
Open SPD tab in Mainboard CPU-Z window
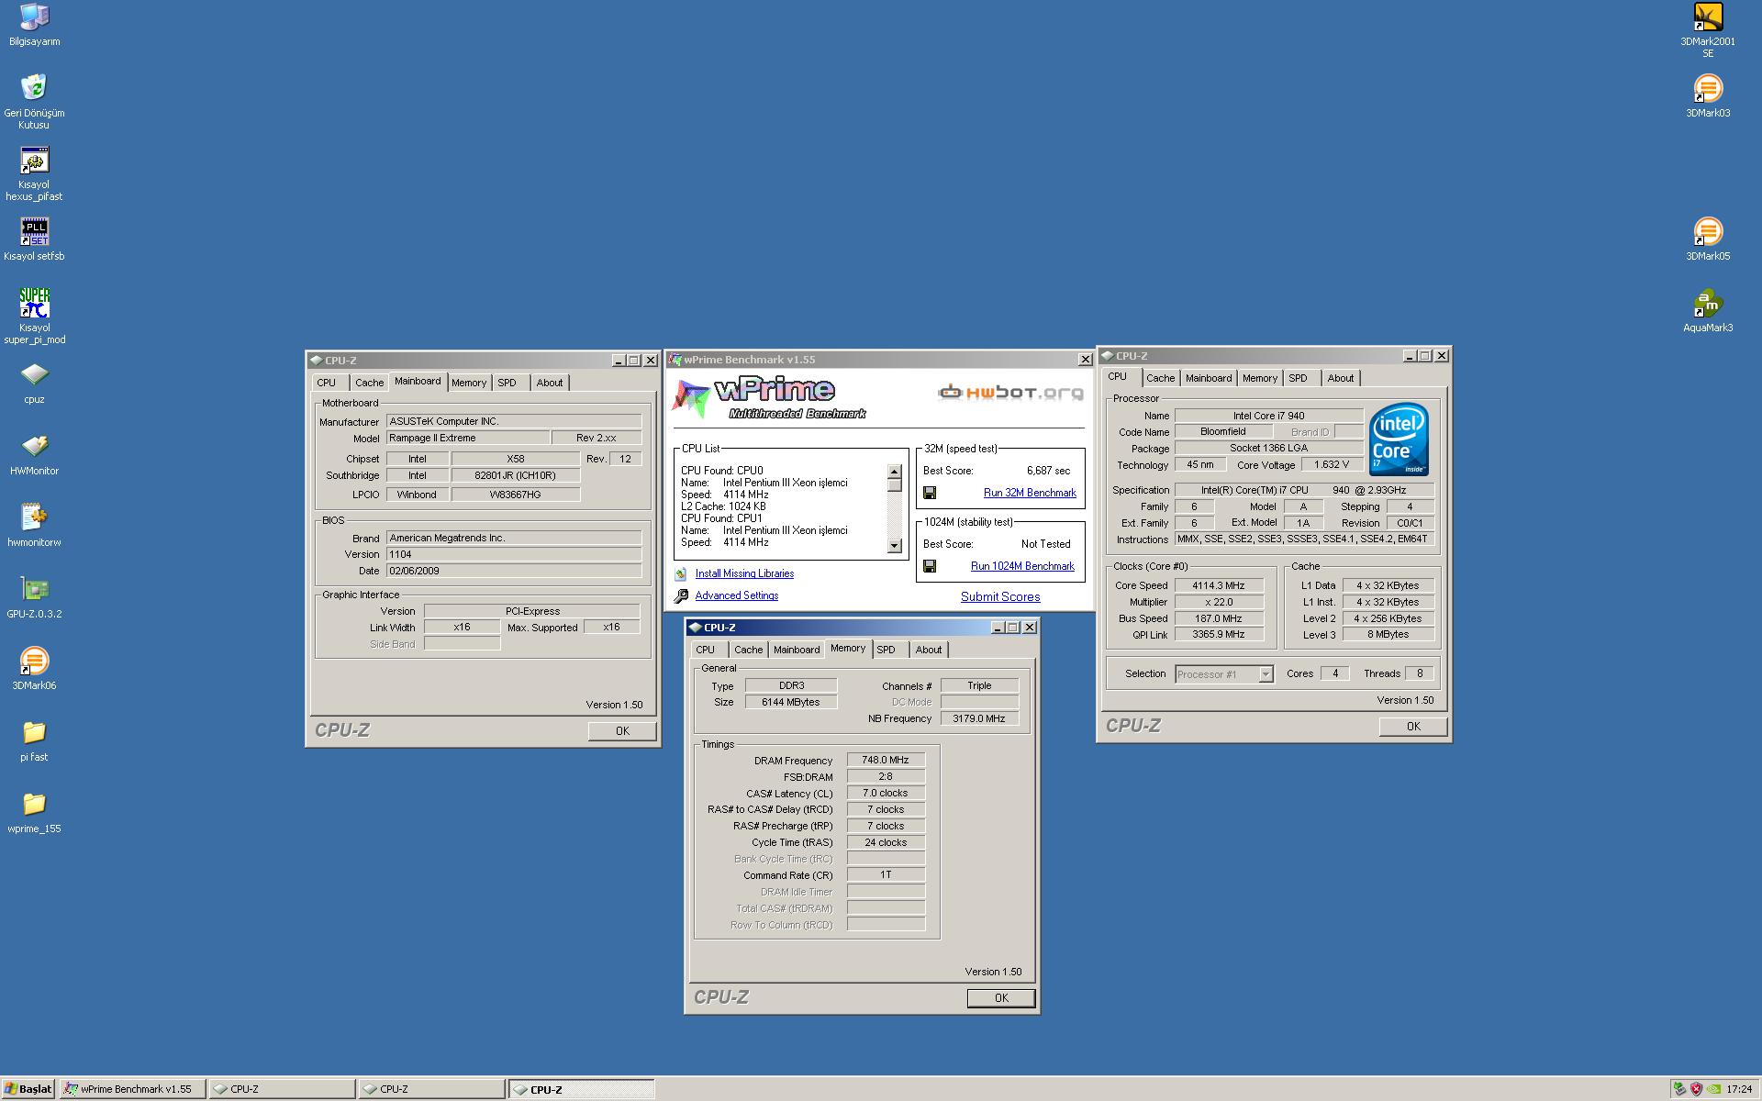507,383
